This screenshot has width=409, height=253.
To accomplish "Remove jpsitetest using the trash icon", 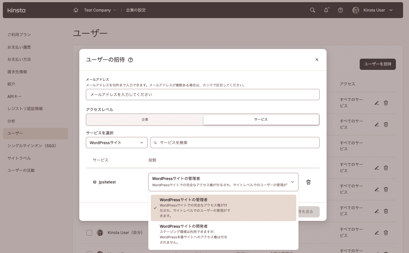I will click(308, 182).
